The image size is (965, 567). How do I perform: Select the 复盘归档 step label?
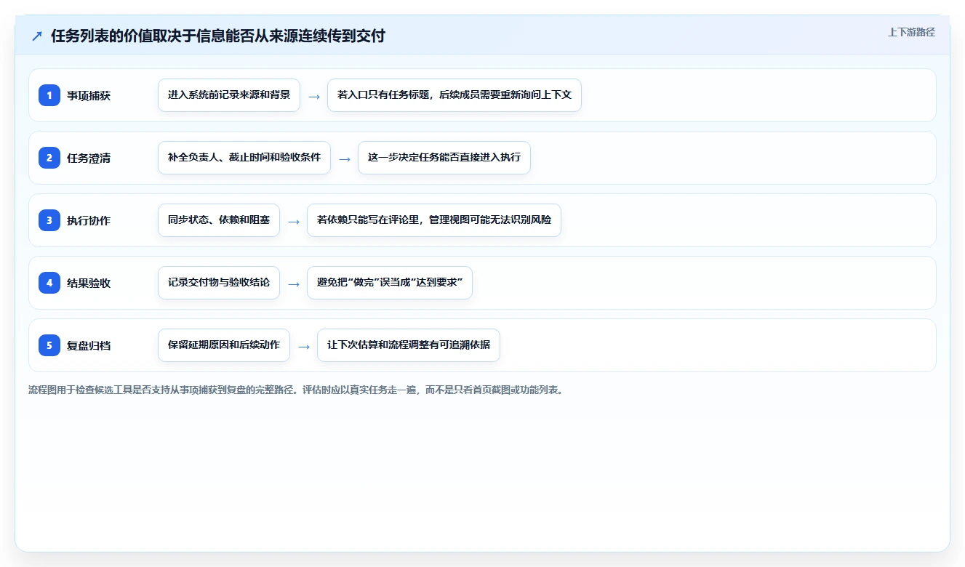coord(89,346)
